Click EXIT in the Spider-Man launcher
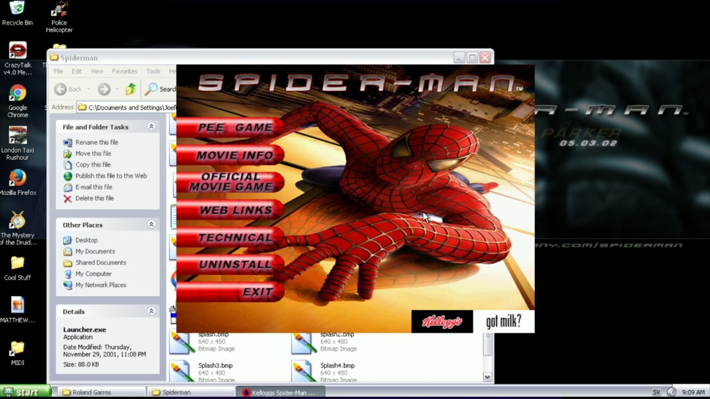 tap(230, 291)
